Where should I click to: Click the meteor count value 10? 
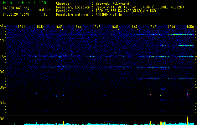click(45, 14)
